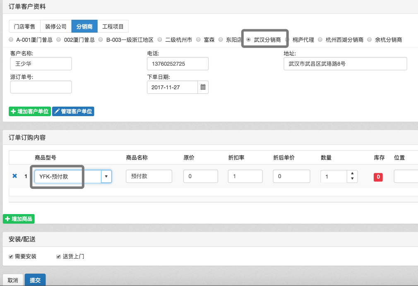Remove product row 1 with blue X
Viewport: 418px width, 286px height.
(x=14, y=176)
